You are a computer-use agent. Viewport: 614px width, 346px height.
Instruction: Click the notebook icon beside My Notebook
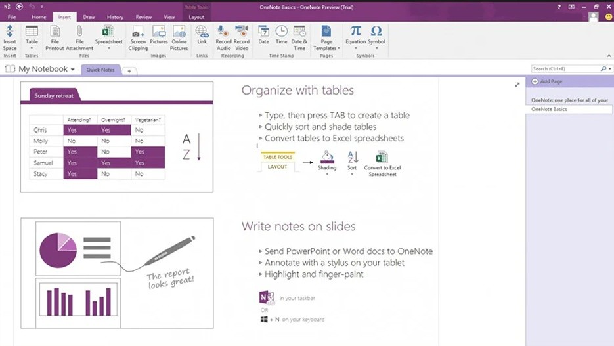click(x=10, y=69)
